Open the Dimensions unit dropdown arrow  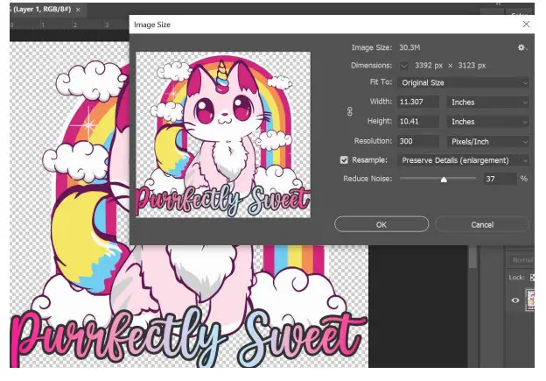403,66
